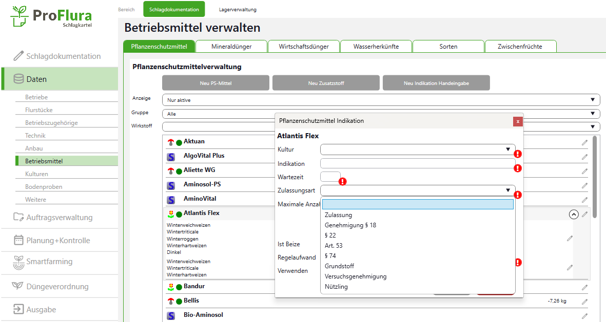Viewport: 606px width, 322px height.
Task: Edit AlgoVital Plus via its pencil icon
Action: (x=584, y=157)
